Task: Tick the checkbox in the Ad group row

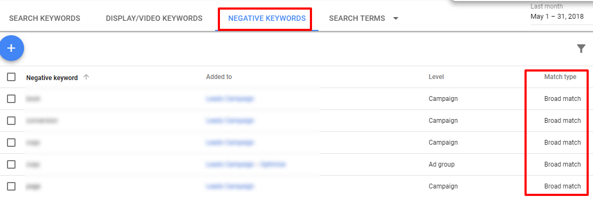Action: (11, 164)
